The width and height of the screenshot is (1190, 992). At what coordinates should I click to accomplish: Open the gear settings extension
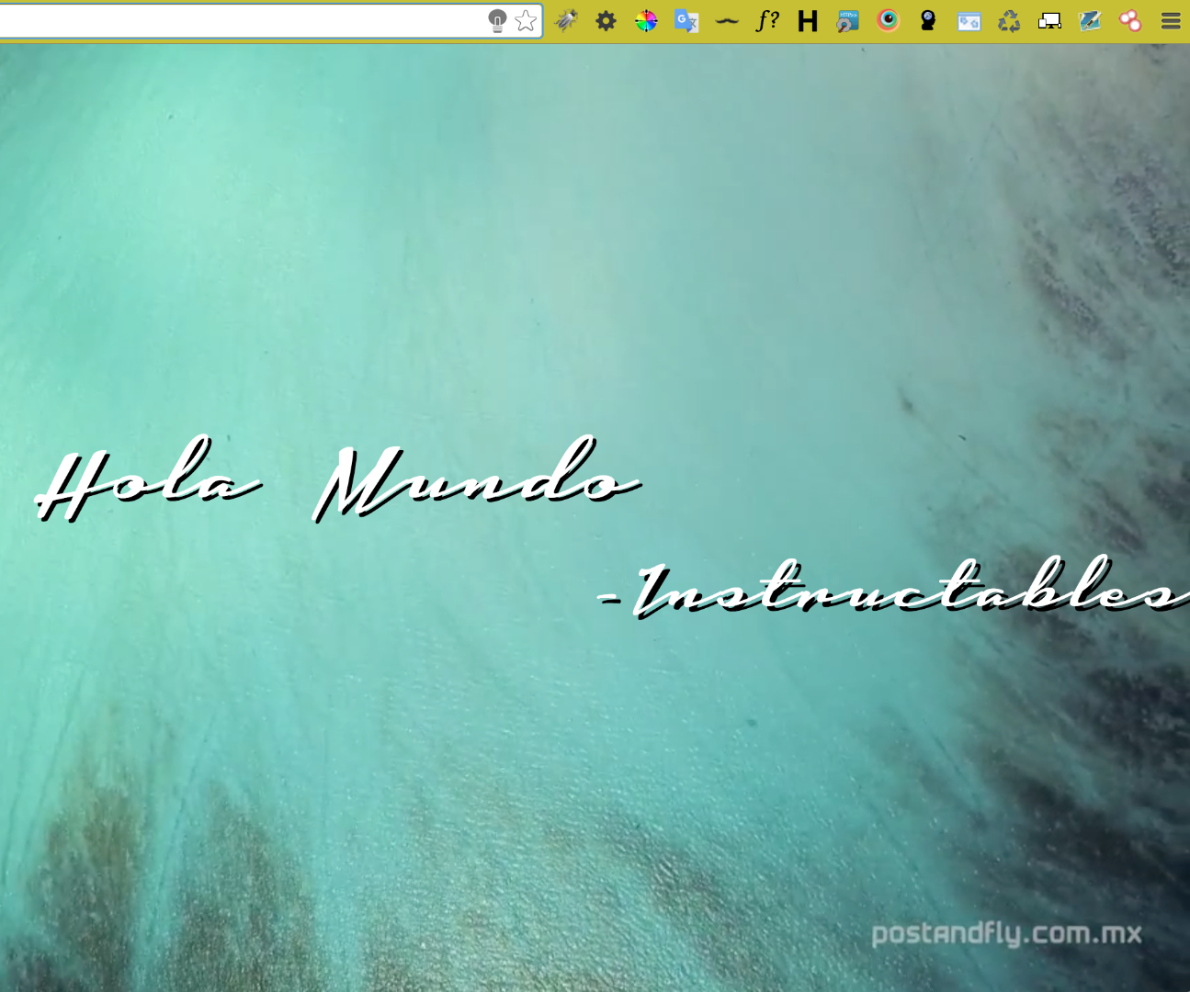tap(606, 20)
